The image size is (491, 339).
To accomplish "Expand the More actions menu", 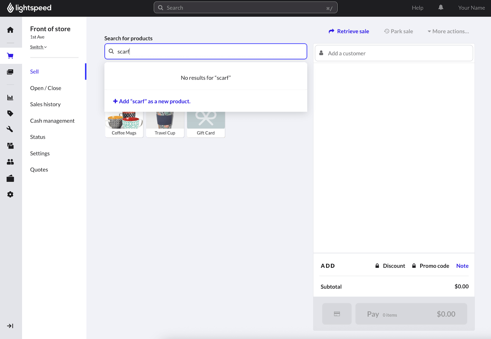I will (448, 31).
